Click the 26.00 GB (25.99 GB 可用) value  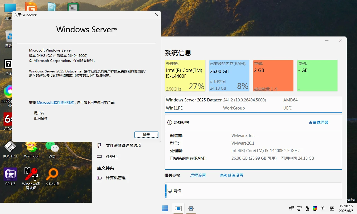[x=254, y=158]
